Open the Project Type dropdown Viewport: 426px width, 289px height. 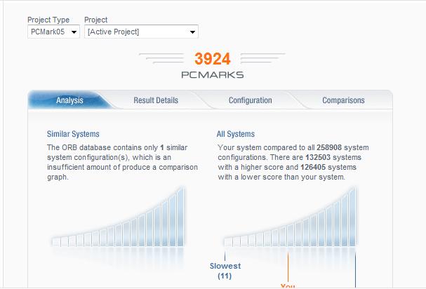click(53, 32)
